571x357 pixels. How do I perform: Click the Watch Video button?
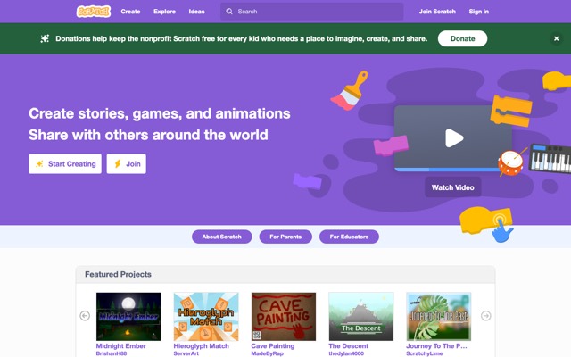[x=452, y=187]
